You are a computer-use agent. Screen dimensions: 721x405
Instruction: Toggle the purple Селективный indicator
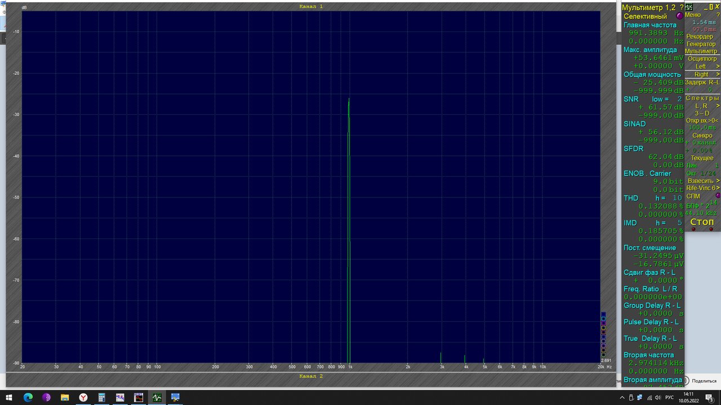679,16
